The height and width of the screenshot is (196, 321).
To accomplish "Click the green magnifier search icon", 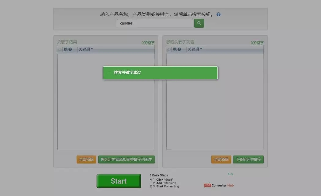I will click(199, 23).
